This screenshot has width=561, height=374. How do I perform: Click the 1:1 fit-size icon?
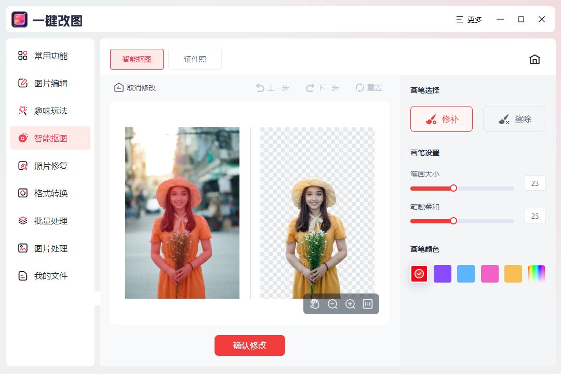click(x=368, y=304)
